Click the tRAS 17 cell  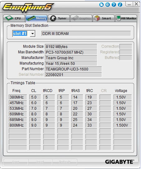pyautogui.click(x=77, y=103)
